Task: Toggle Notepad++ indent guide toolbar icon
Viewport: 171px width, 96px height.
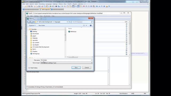Action: (x=78, y=6)
